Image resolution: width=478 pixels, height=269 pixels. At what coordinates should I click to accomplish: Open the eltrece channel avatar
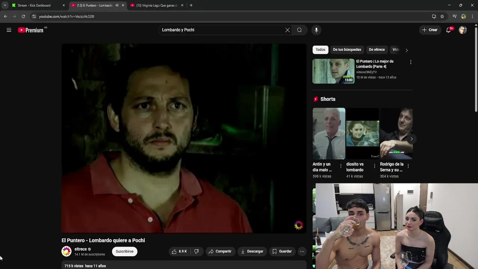tap(66, 251)
